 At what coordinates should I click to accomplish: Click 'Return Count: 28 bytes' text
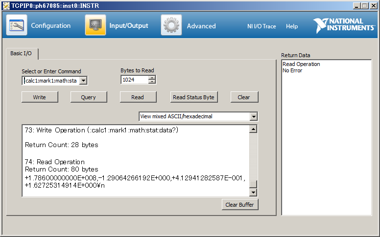(x=62, y=145)
